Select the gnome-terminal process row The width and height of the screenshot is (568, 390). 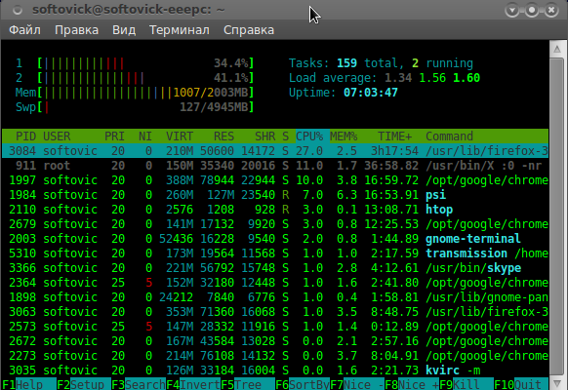(x=275, y=239)
